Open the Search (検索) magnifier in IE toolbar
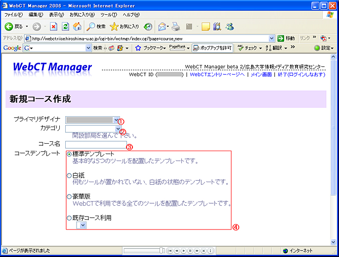339x257 pixels. [x=96, y=27]
